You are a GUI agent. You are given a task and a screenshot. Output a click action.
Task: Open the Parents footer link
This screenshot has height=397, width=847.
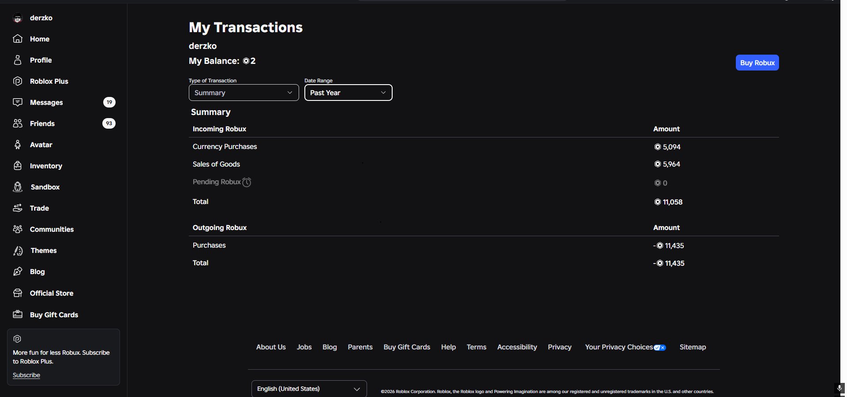pyautogui.click(x=360, y=347)
